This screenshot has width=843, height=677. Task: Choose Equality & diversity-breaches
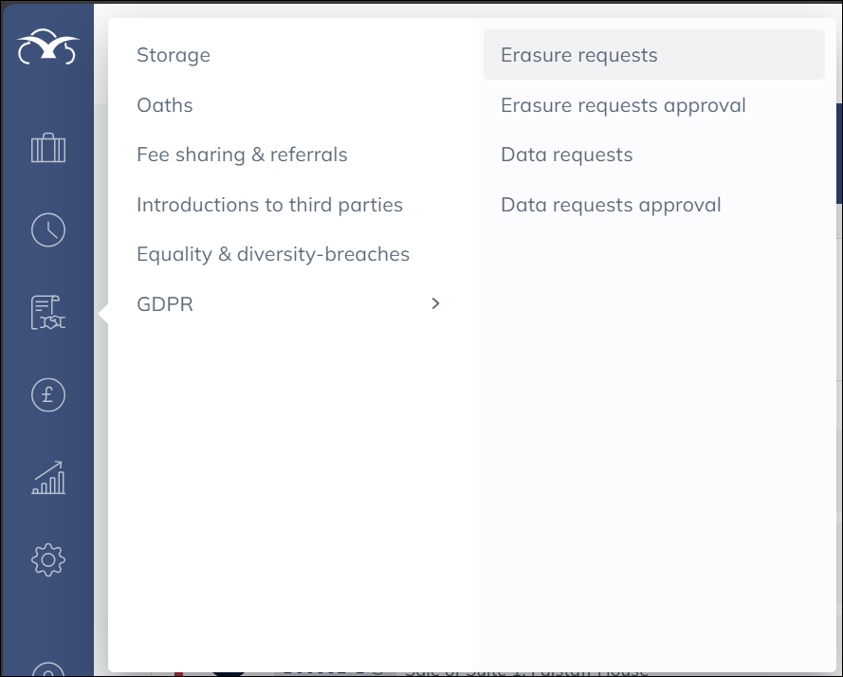[x=273, y=254]
